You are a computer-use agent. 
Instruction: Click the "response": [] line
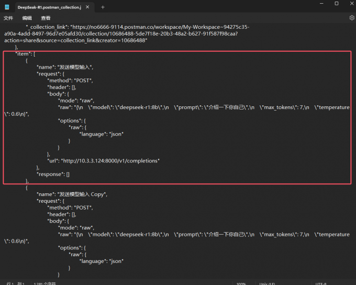pos(53,174)
